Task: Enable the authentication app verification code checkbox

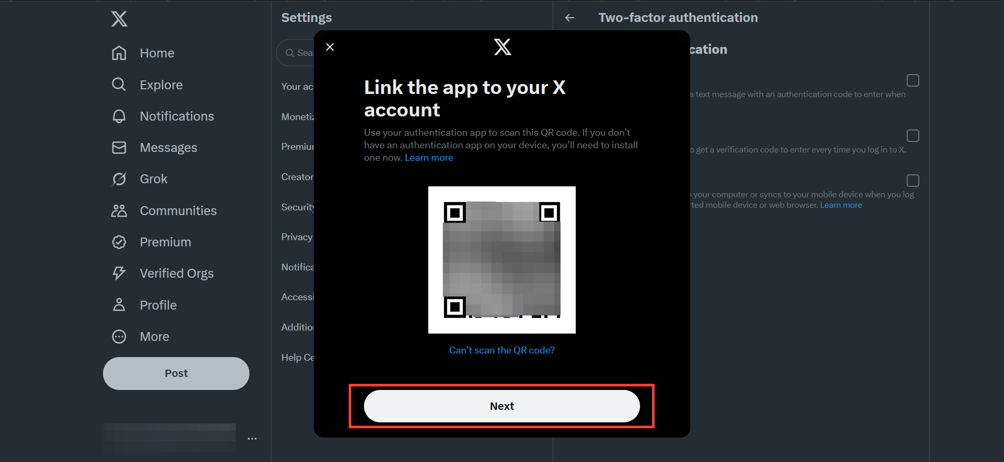Action: point(913,136)
